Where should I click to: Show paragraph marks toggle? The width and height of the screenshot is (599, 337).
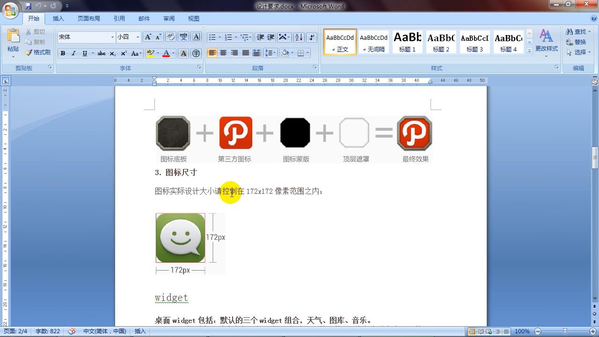pos(312,37)
